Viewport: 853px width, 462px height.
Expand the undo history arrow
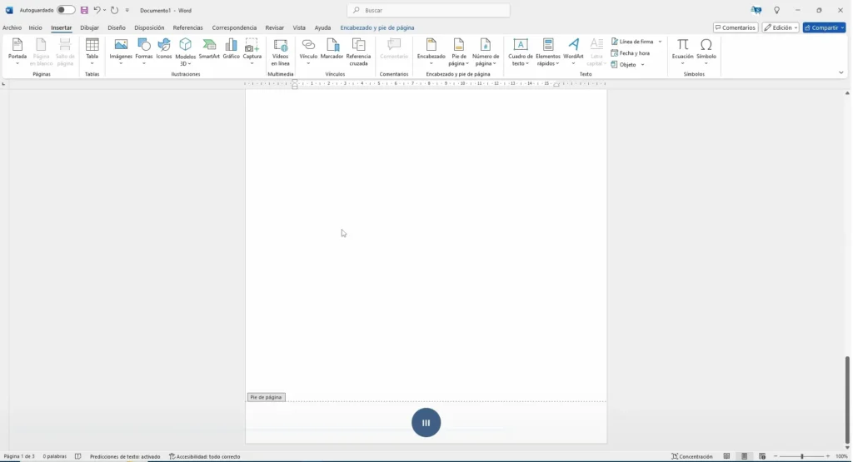104,10
